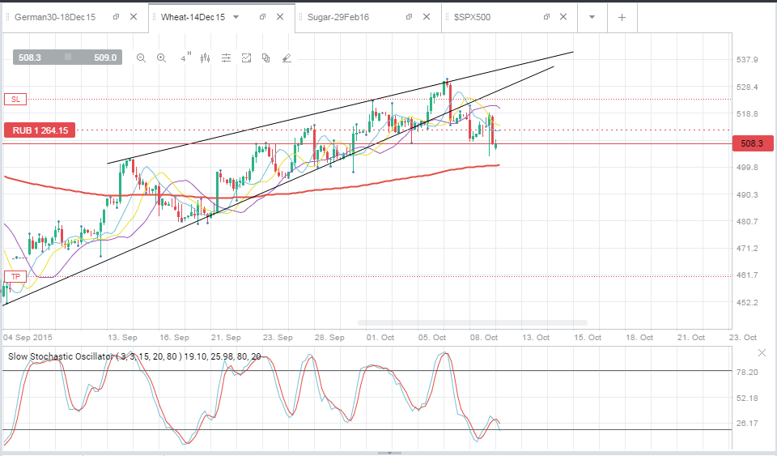The image size is (777, 456).
Task: Select the SL stop-loss label
Action: [15, 99]
